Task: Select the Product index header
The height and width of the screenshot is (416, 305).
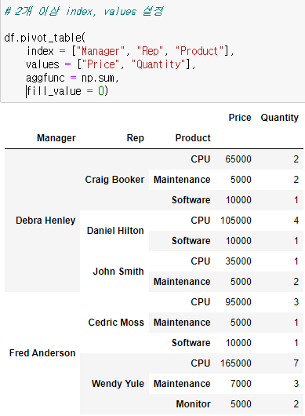Action: pyautogui.click(x=193, y=138)
